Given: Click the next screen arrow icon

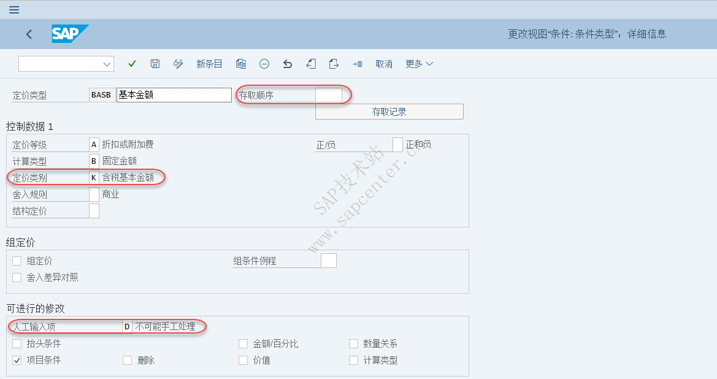Looking at the screenshot, I should point(333,63).
